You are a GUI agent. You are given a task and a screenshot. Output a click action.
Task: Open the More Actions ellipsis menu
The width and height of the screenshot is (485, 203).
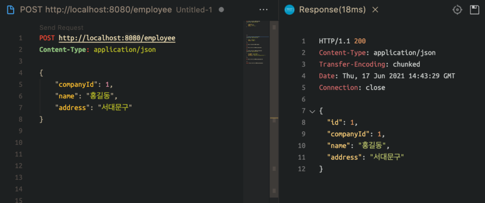click(x=264, y=9)
